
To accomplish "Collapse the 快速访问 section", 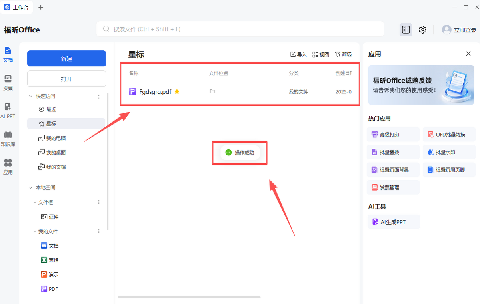I will click(31, 97).
